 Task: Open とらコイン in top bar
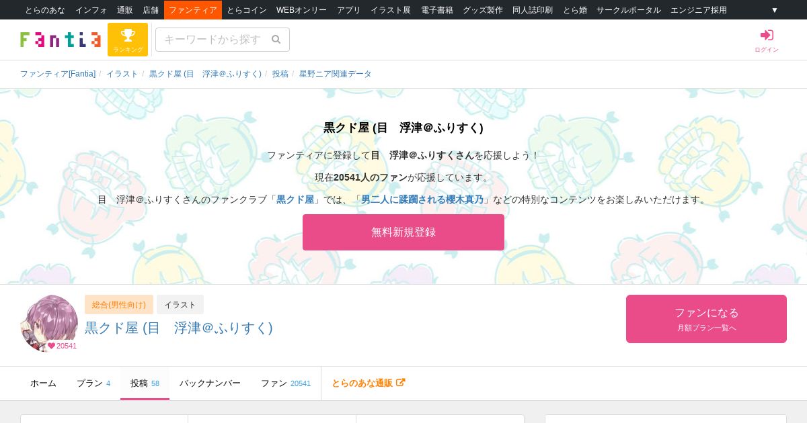point(247,10)
